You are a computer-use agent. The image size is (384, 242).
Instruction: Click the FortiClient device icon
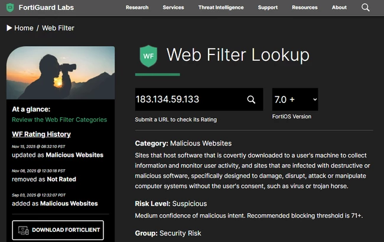24,230
